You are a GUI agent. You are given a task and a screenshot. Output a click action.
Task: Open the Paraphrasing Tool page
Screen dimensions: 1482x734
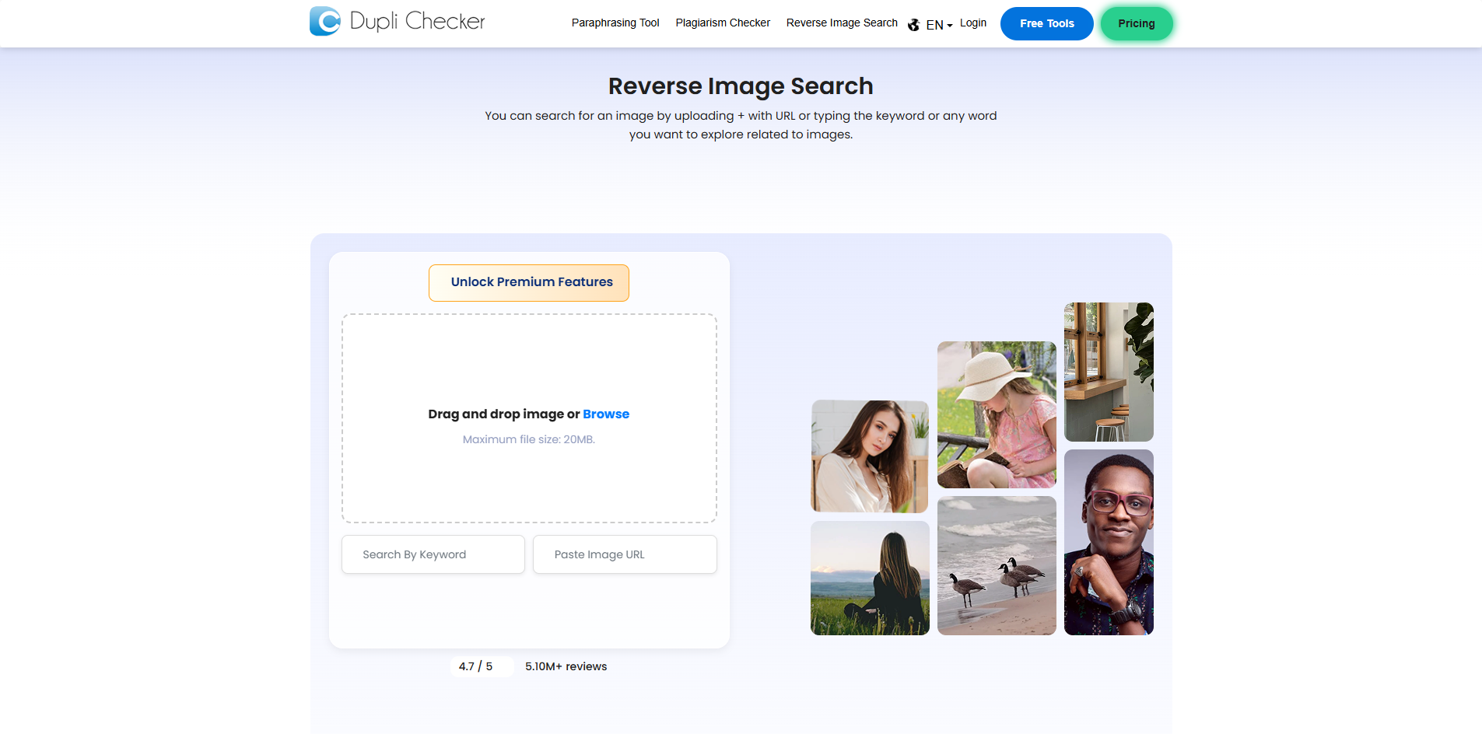click(615, 23)
